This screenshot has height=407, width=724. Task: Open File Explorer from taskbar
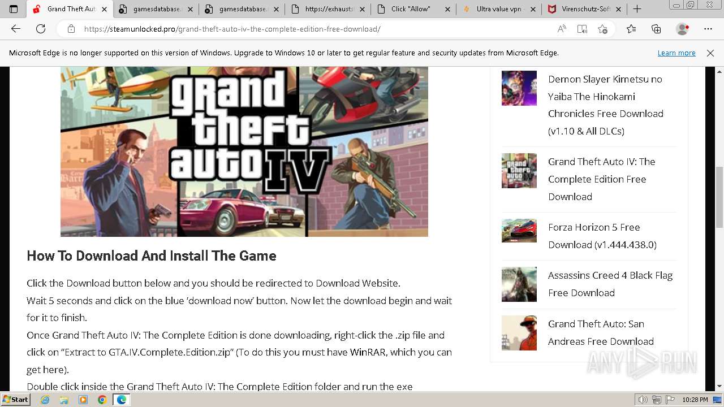coord(64,400)
